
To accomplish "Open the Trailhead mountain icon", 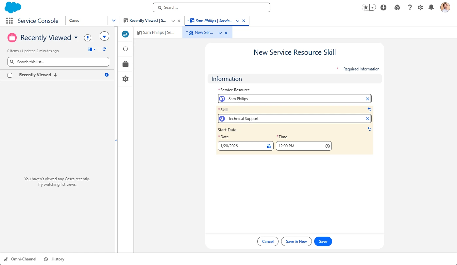I will pos(397,7).
